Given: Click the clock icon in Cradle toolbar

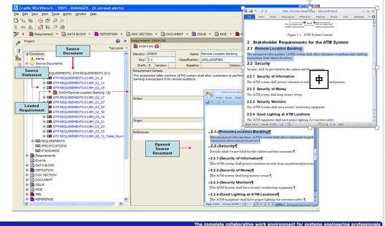Looking at the screenshot, I should [x=40, y=21].
